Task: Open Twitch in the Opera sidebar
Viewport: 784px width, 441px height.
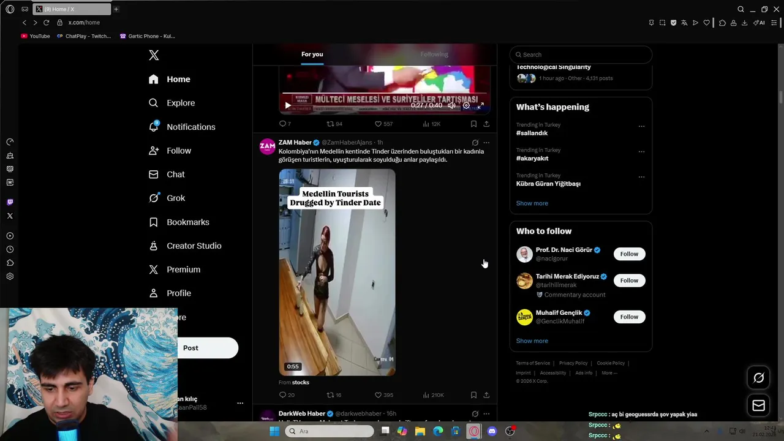Action: coord(10,202)
